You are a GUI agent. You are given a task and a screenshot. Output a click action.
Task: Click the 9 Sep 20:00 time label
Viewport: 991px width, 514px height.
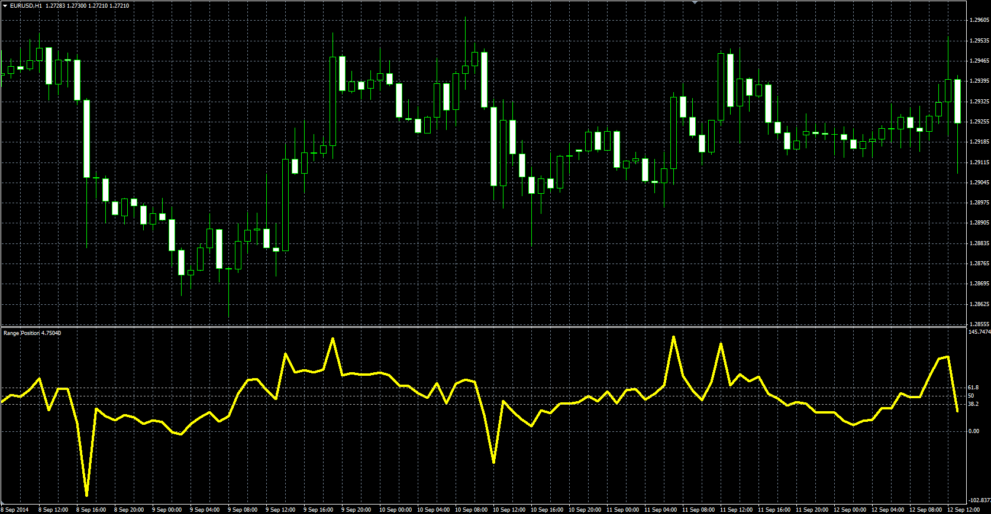click(x=356, y=509)
